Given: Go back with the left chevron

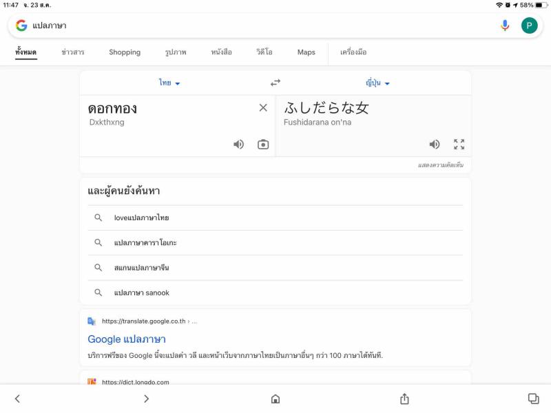Looking at the screenshot, I should coord(17,399).
